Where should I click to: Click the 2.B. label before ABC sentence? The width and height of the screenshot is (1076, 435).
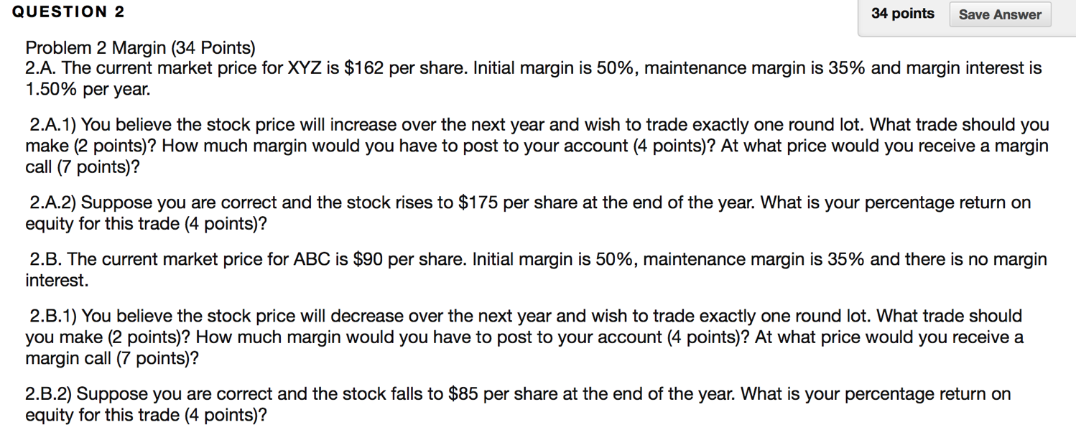click(45, 259)
